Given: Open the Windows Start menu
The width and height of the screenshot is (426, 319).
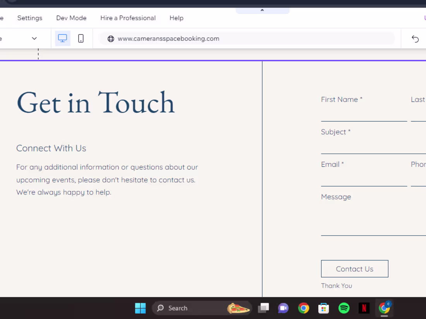Looking at the screenshot, I should pos(140,308).
